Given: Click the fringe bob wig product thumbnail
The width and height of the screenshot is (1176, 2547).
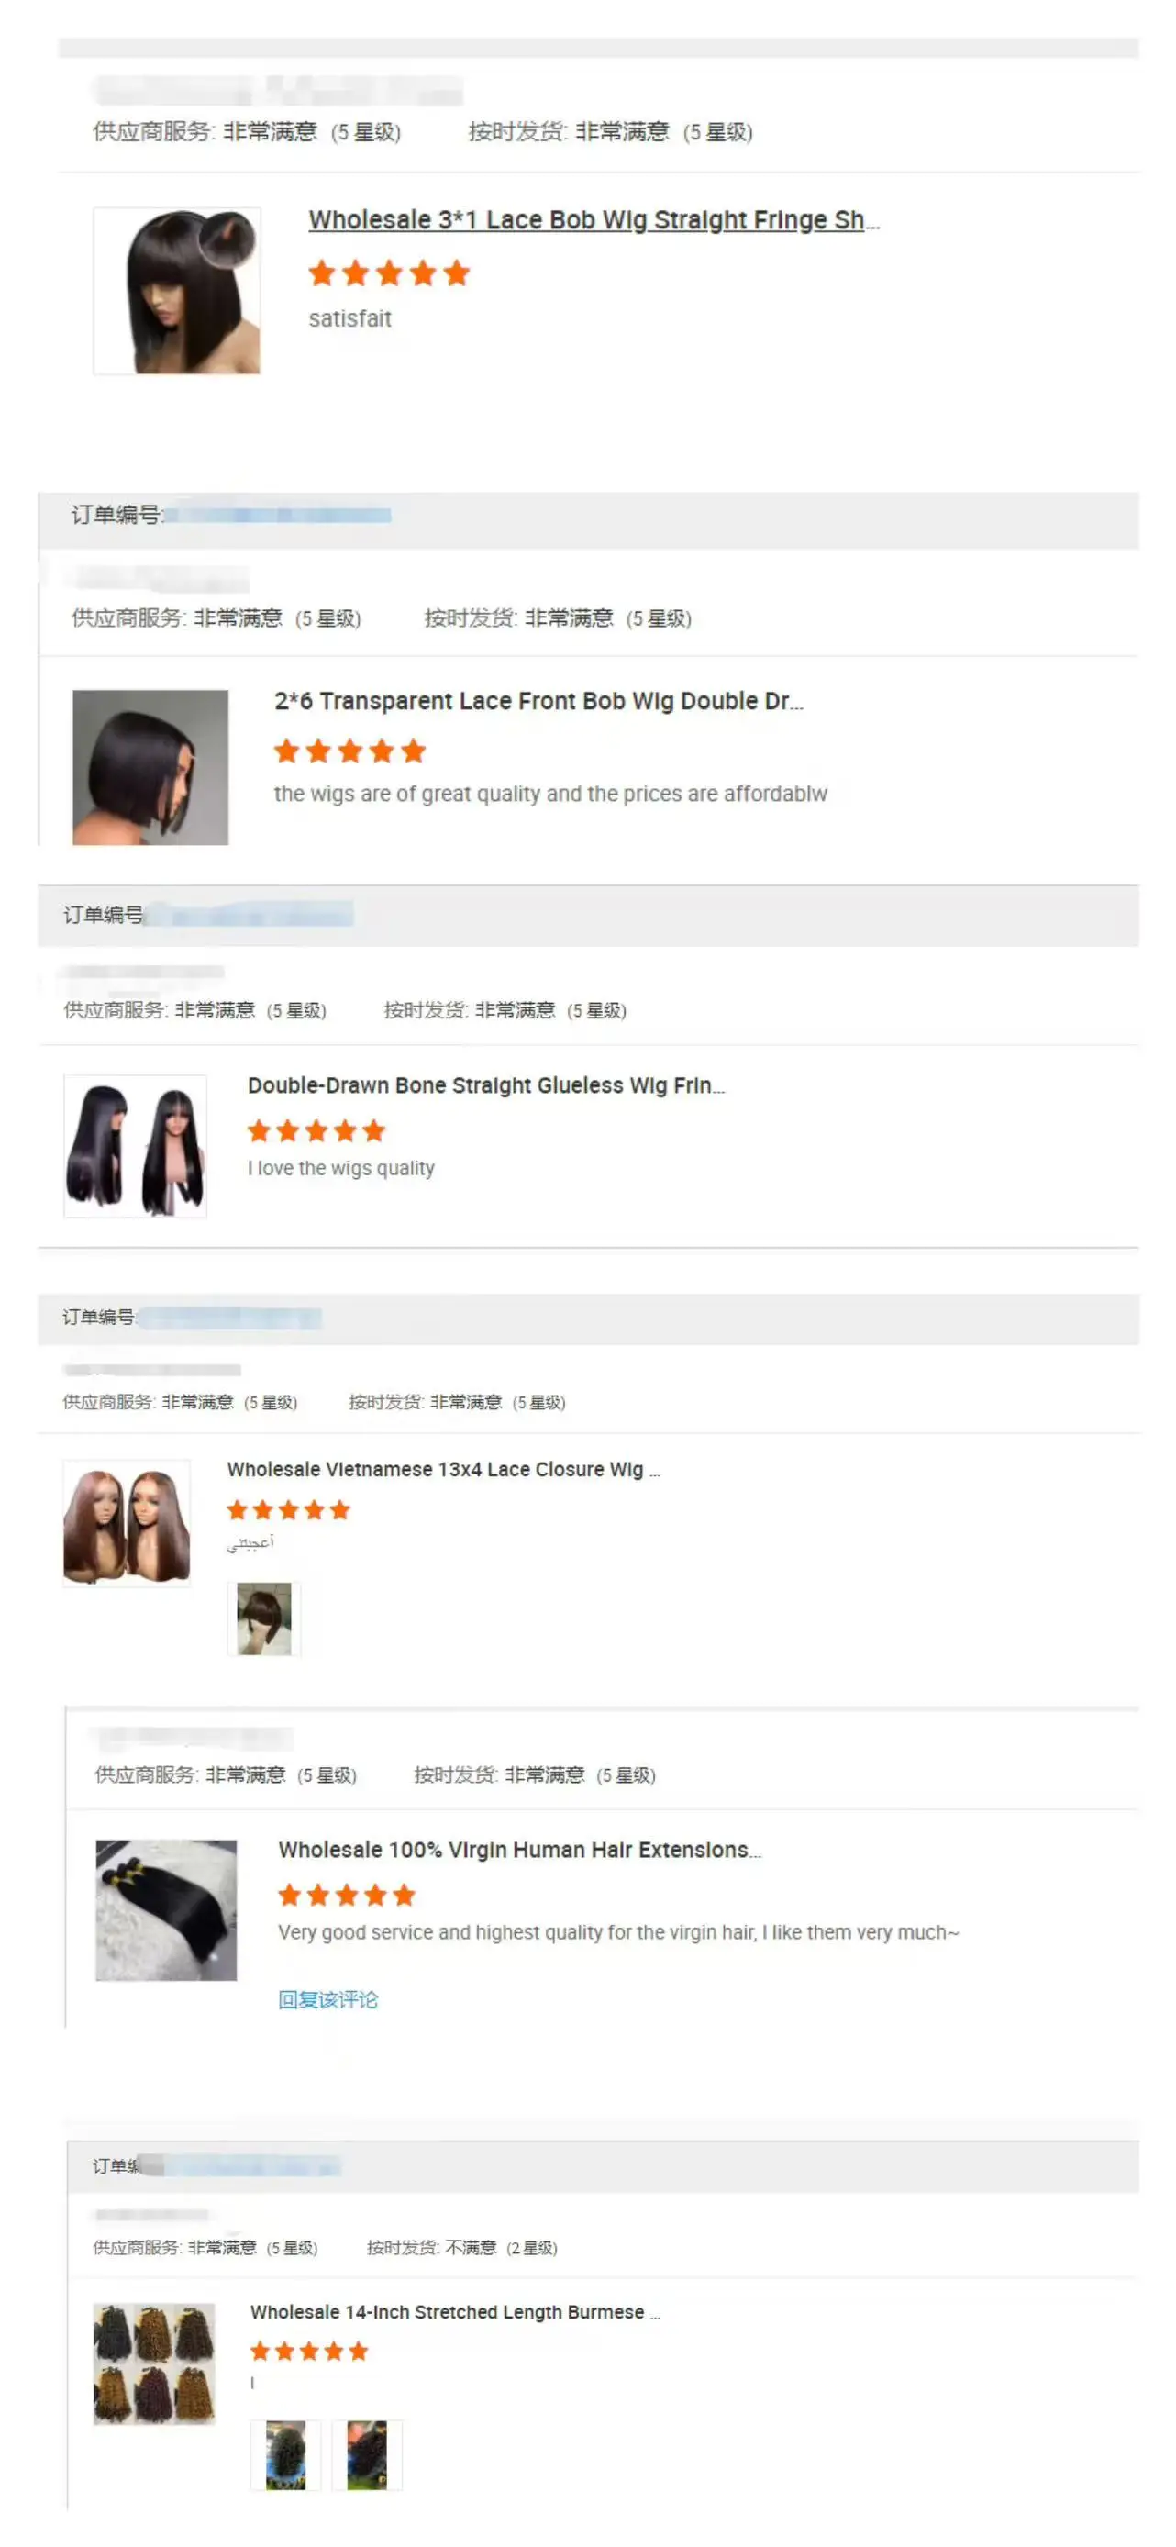Looking at the screenshot, I should tap(177, 291).
